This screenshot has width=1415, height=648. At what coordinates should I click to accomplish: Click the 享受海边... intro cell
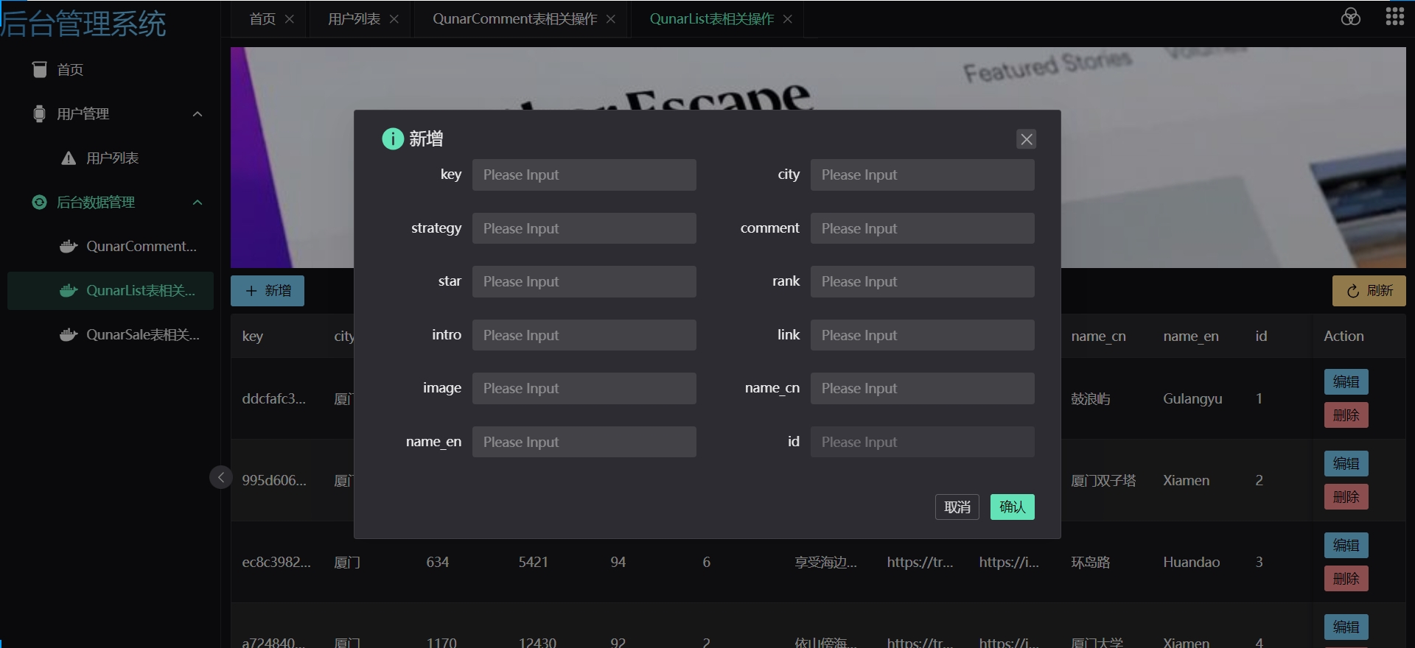(x=826, y=562)
